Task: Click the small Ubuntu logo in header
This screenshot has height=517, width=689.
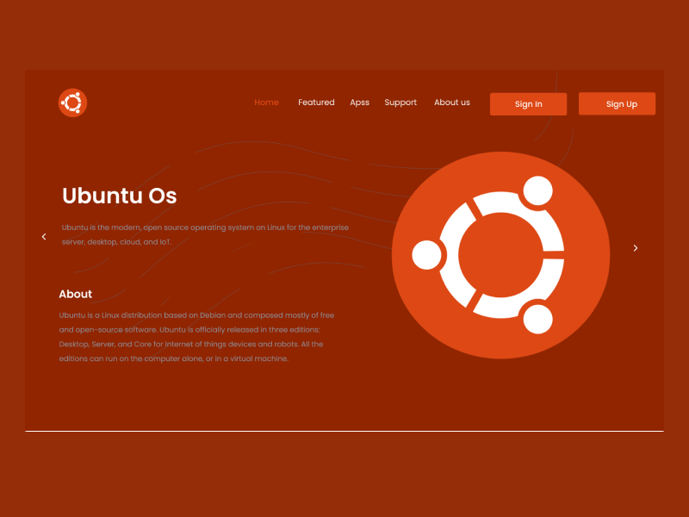Action: (72, 103)
